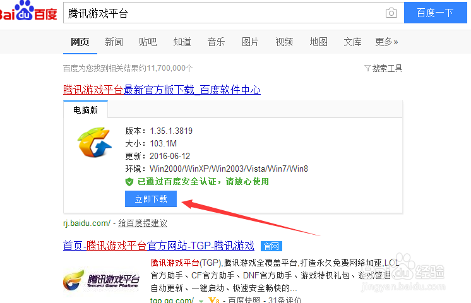
Task: Switch to the 新闻 tab
Action: pyautogui.click(x=114, y=42)
